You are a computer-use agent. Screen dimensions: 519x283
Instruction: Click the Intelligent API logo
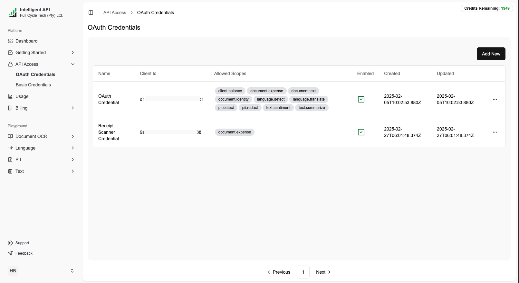13,13
